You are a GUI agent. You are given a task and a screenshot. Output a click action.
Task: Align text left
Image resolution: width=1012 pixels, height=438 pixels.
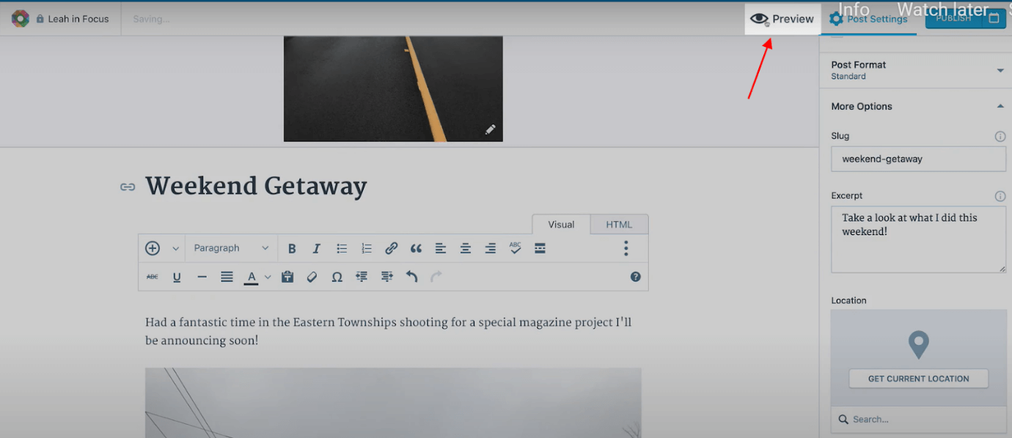(441, 248)
